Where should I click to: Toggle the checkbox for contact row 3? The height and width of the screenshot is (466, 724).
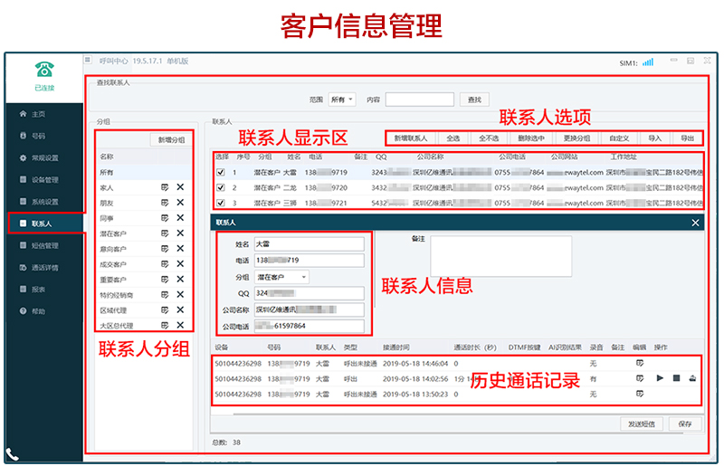pos(220,203)
